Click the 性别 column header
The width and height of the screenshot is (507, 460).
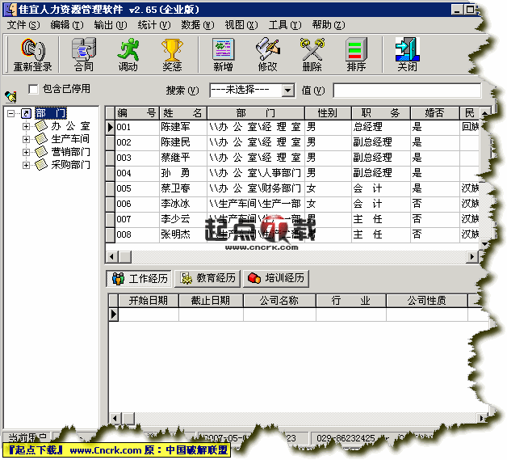[328, 113]
